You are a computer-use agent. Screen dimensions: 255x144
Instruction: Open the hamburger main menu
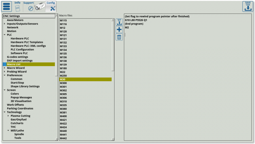coord(7,6)
